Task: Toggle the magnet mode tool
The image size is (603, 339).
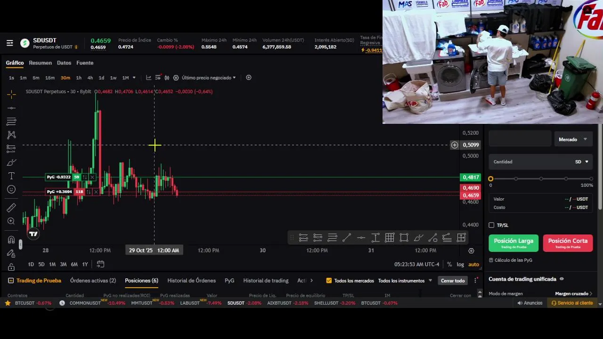Action: (x=11, y=240)
